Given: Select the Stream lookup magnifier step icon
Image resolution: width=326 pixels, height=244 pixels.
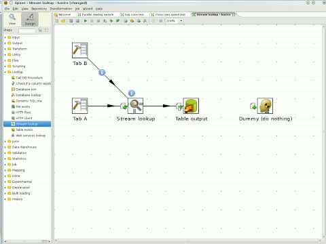Looking at the screenshot, I should coord(135,106).
